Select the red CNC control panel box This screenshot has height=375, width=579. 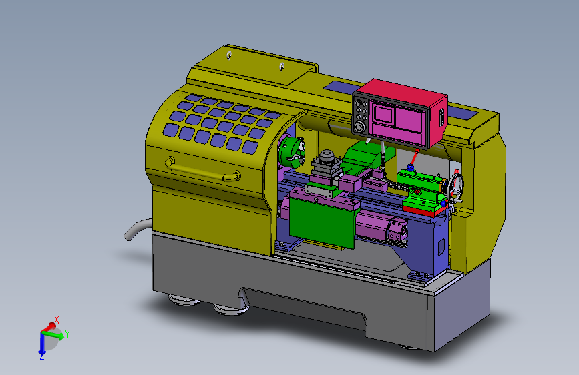tap(400, 113)
